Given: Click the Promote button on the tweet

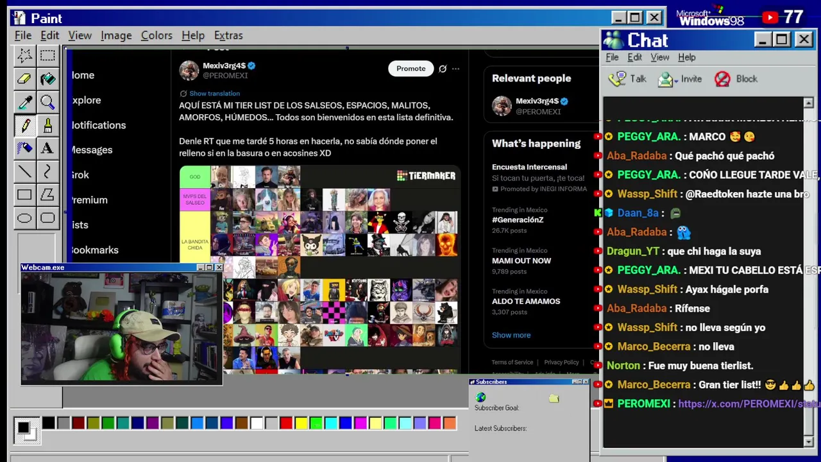Looking at the screenshot, I should point(410,69).
